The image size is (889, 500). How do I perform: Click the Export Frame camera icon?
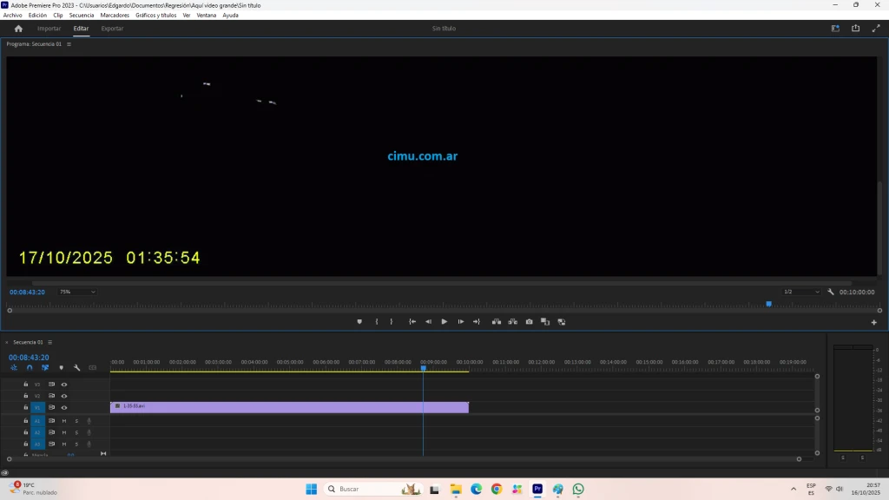point(529,321)
